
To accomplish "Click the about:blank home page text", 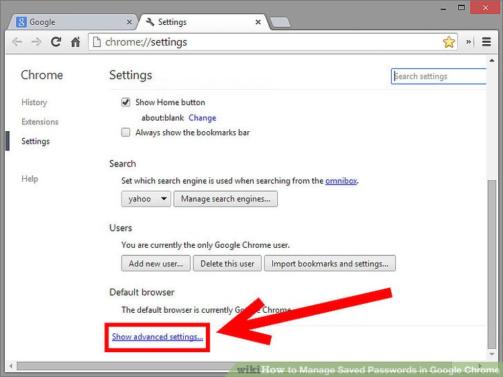I will tap(163, 118).
